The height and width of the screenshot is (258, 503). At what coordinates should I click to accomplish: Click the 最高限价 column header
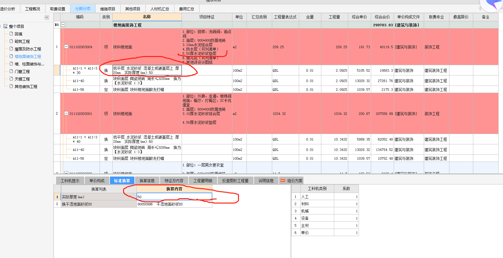pyautogui.click(x=461, y=17)
